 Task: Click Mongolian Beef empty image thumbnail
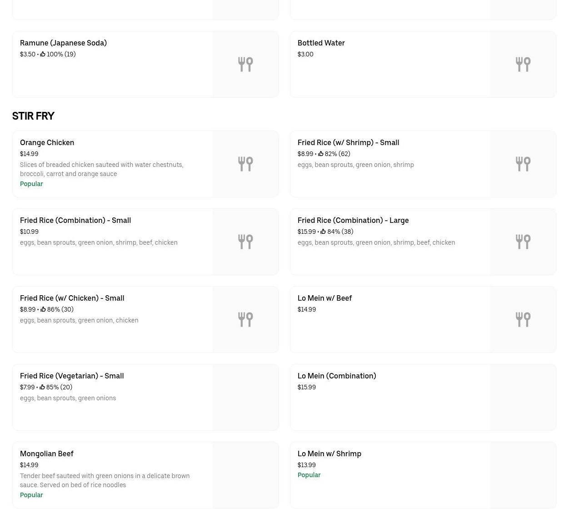point(245,475)
